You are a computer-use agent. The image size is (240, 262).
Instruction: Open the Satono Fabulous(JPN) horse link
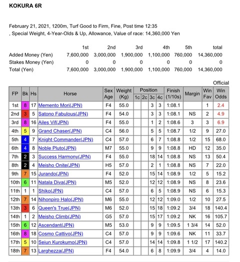tap(63, 114)
